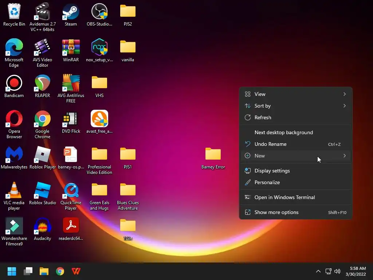Choose Undo Rename in context menu
The image size is (373, 280).
point(296,144)
